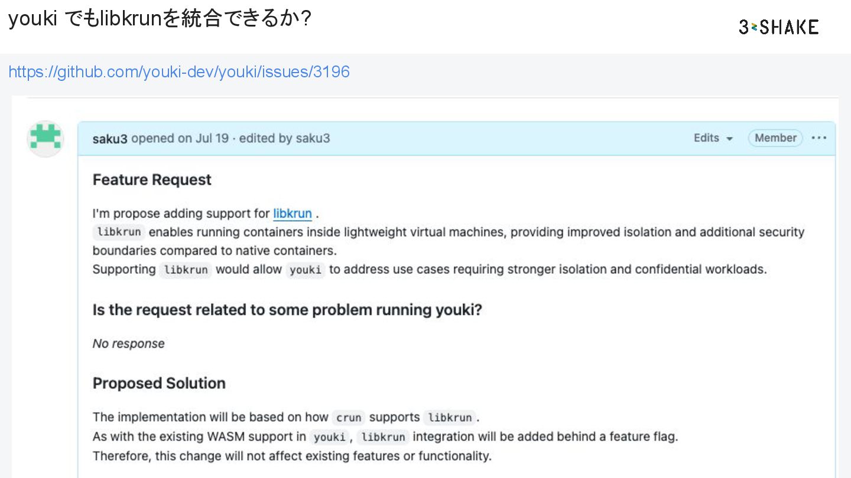This screenshot has width=851, height=478.
Task: Open the youki issue 3196 GitHub URL
Action: pyautogui.click(x=178, y=72)
